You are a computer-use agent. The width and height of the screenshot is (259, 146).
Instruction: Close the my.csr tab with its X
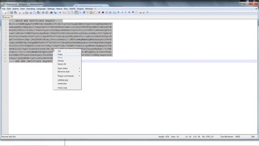click(12, 17)
